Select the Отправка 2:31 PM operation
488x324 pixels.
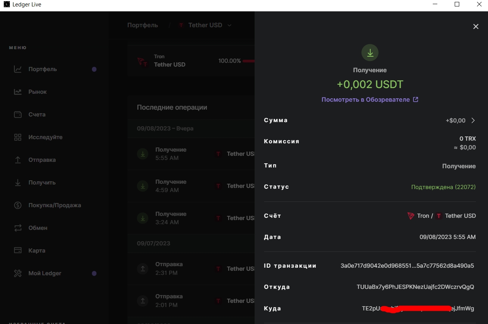tap(191, 269)
